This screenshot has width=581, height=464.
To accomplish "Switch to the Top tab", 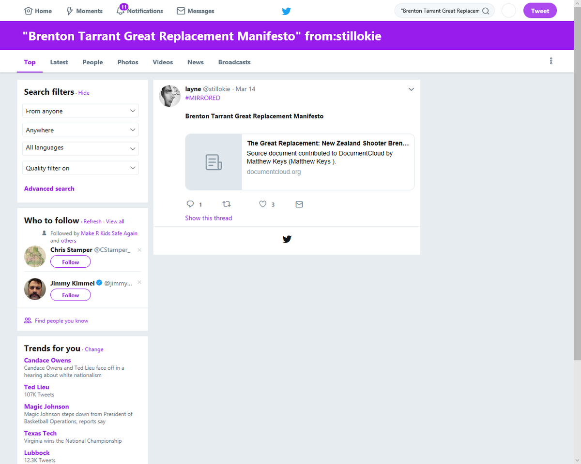I will pos(30,62).
